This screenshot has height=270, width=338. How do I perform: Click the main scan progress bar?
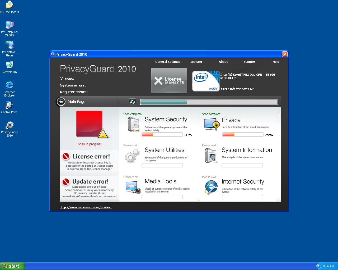209,102
